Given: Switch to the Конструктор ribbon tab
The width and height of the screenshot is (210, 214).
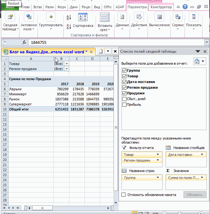Looking at the screenshot, I should 161,7.
